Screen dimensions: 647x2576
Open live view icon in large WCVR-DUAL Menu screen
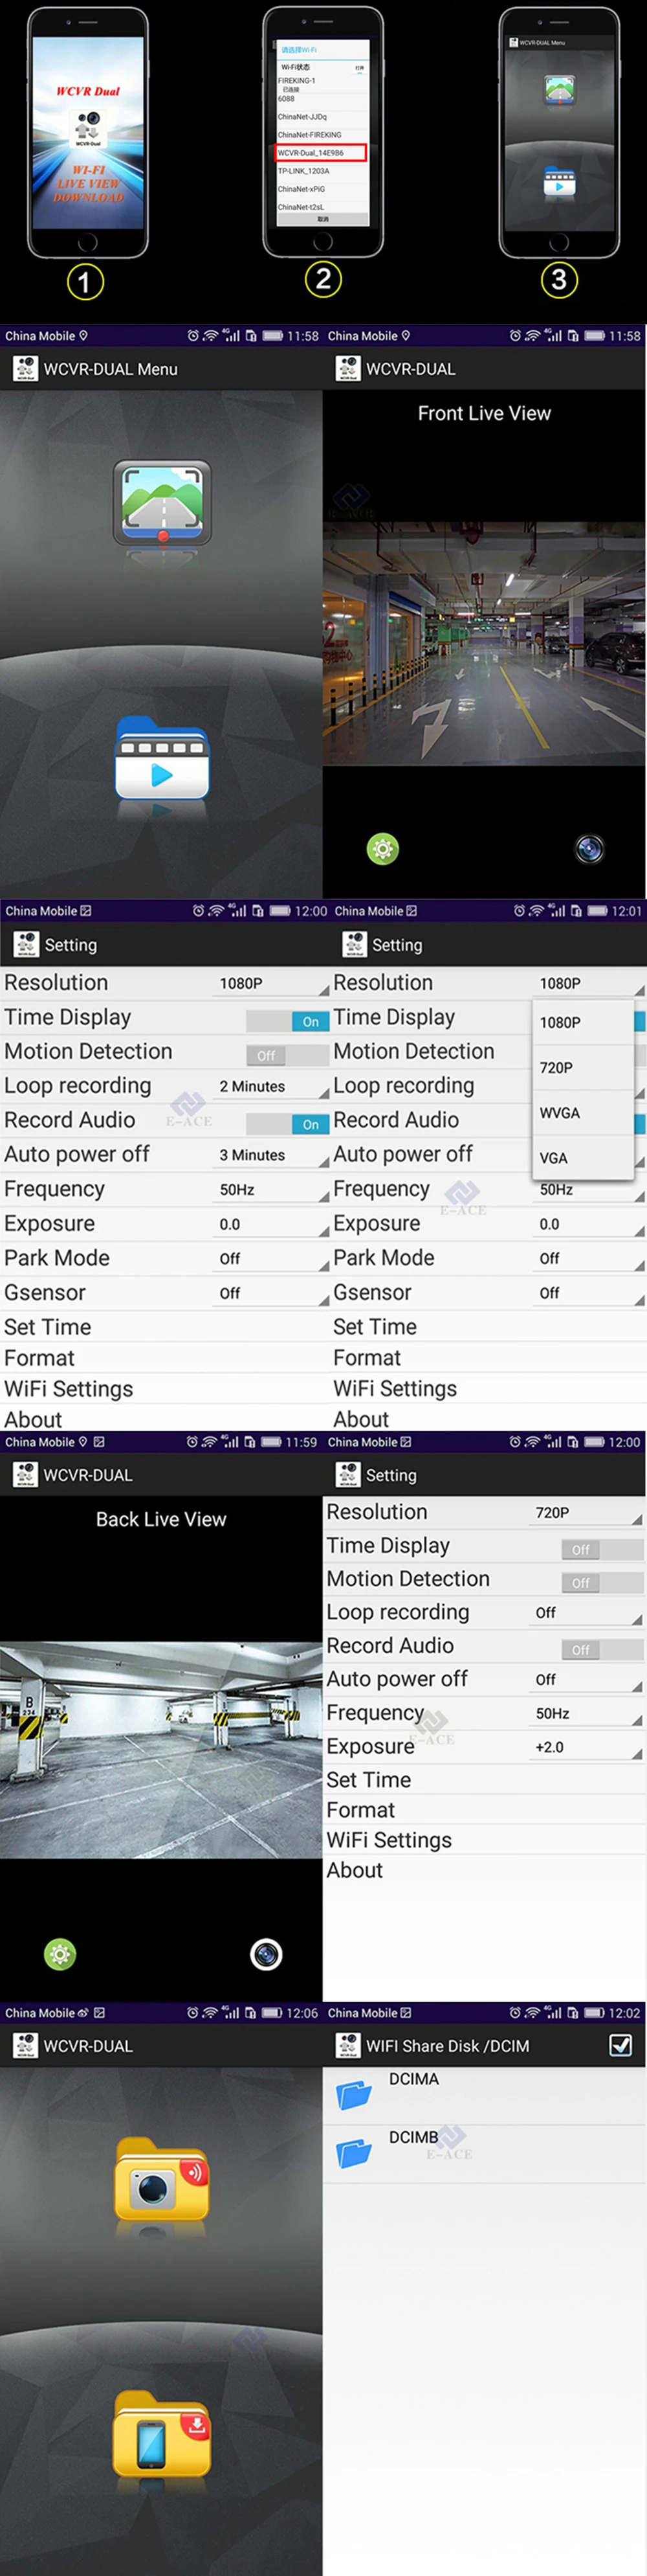click(162, 502)
